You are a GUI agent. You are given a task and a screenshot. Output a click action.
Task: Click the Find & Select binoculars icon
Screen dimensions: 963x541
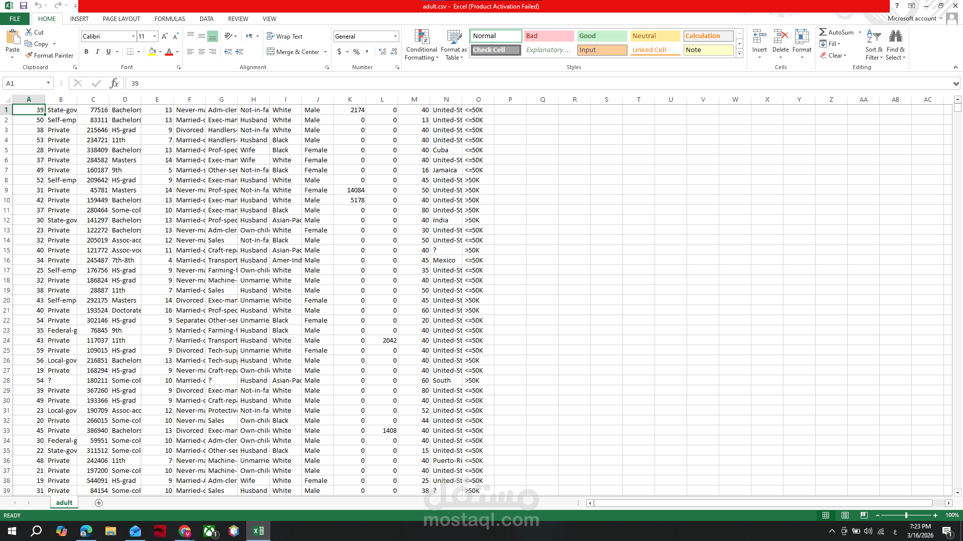click(895, 37)
